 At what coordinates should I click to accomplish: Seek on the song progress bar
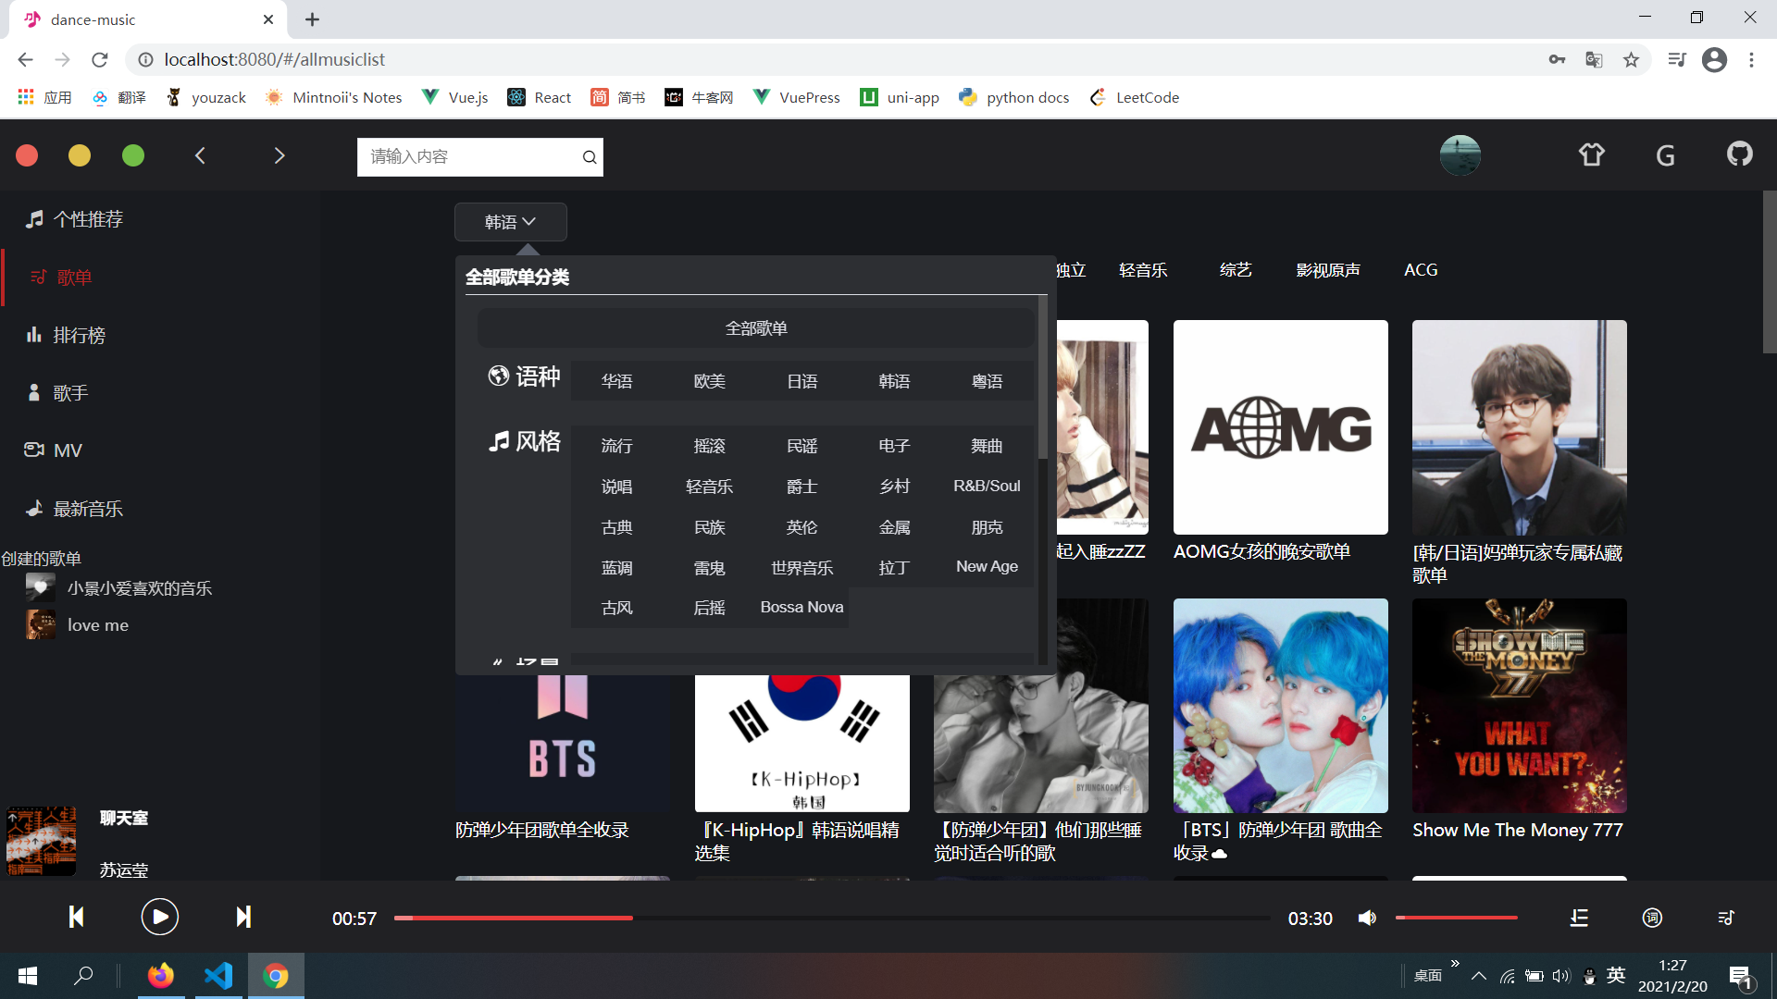point(832,918)
